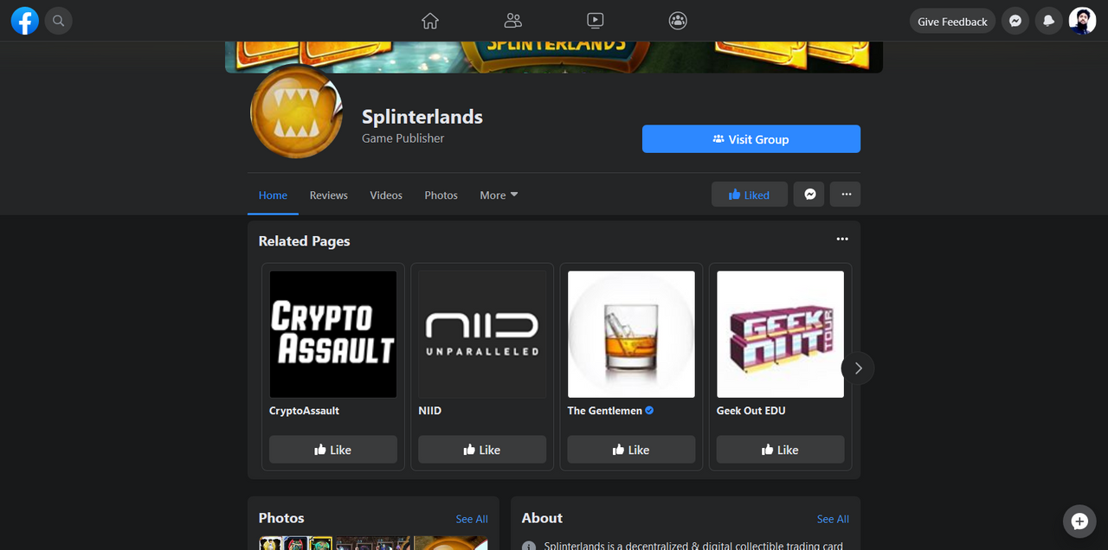1108x550 pixels.
Task: Click the Splinterlands cover banner image
Action: point(554,57)
